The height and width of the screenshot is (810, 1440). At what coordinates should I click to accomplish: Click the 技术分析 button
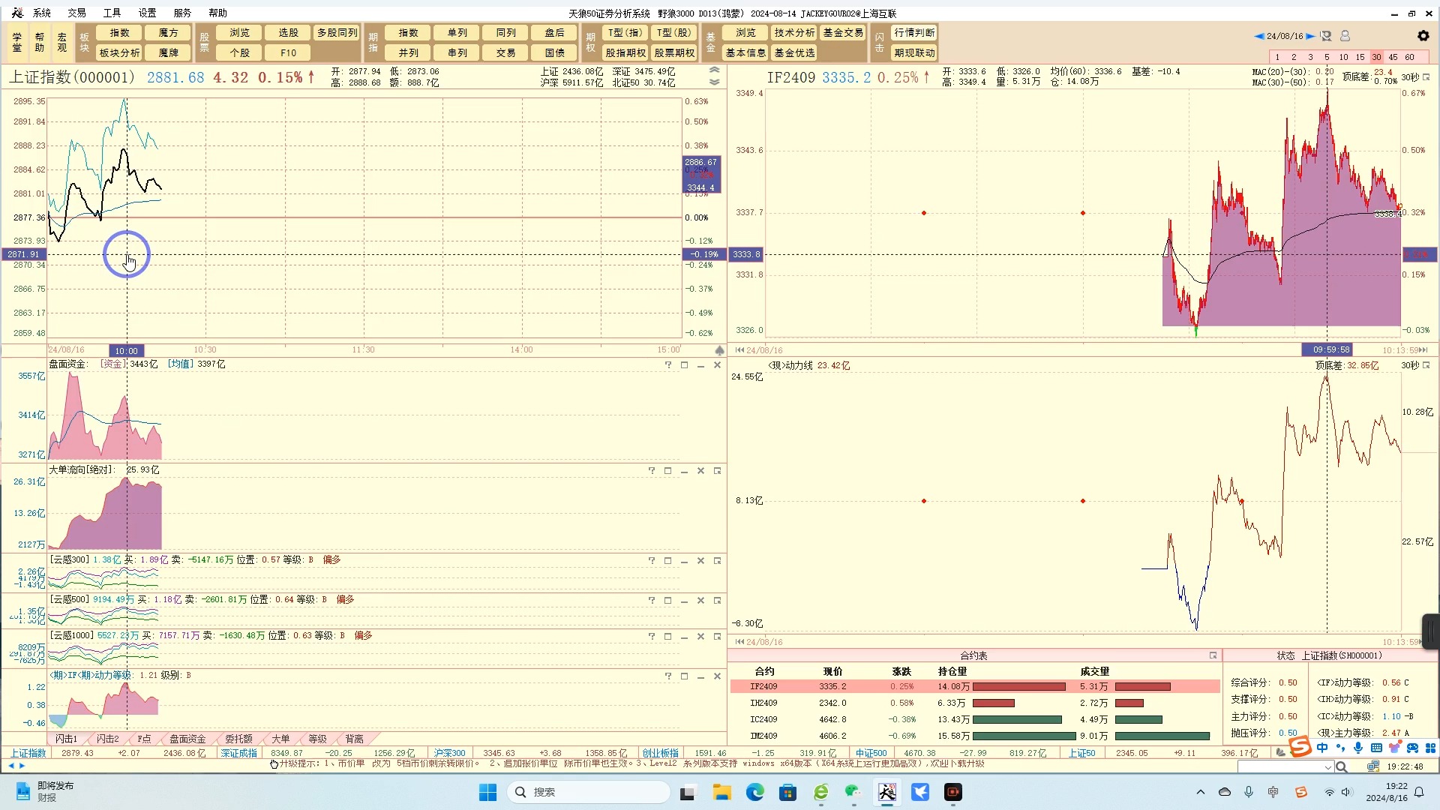tap(795, 33)
